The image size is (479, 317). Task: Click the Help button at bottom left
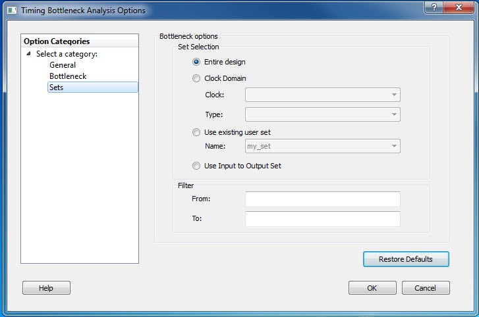(46, 288)
